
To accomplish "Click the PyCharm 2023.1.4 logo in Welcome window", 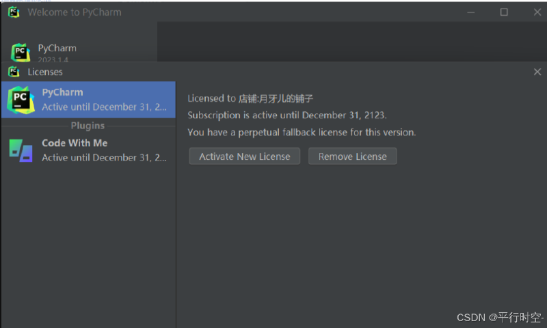I will 21,53.
